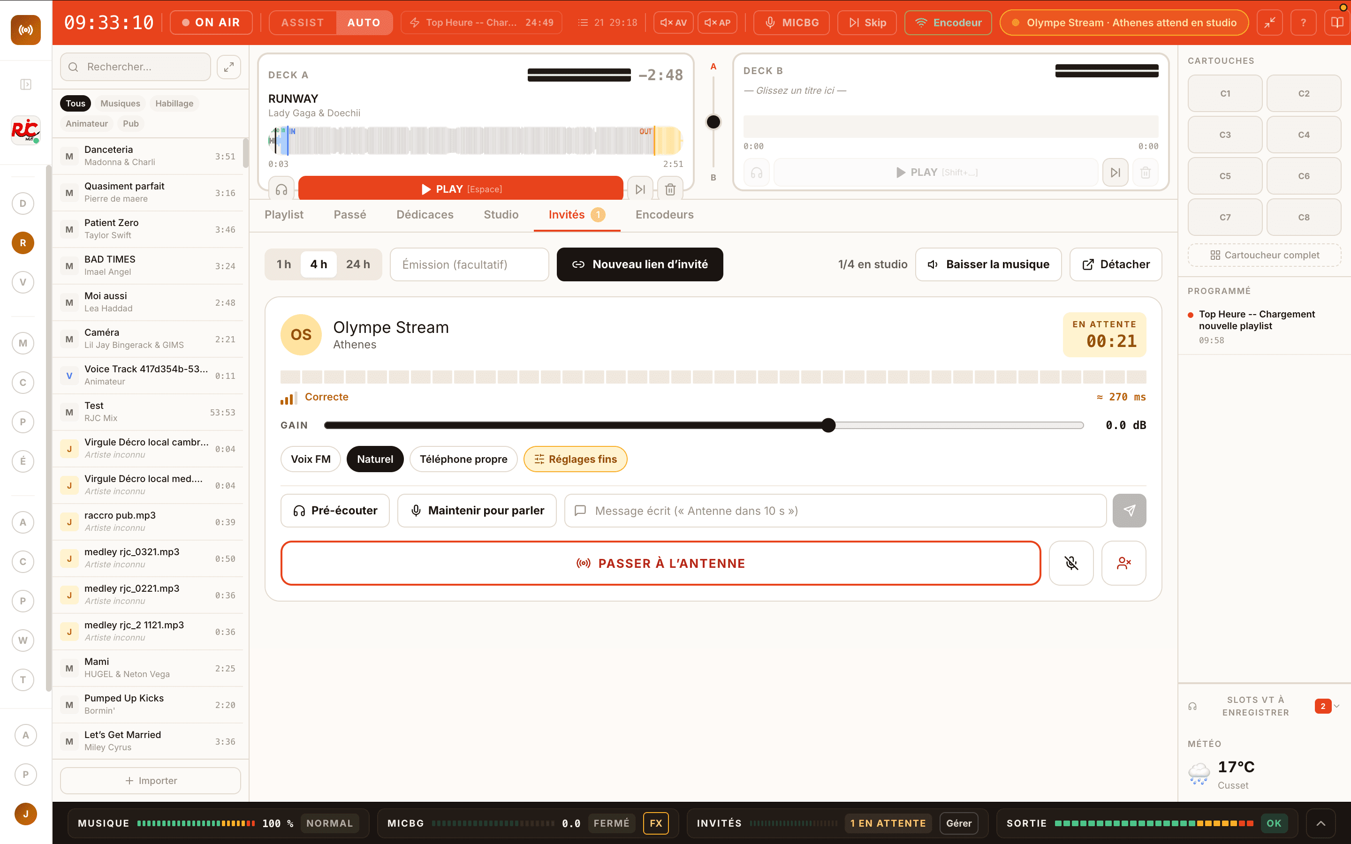Switch to the Studio tab

click(501, 215)
